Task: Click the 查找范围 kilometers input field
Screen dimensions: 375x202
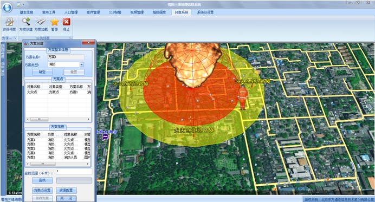Action: pos(74,171)
